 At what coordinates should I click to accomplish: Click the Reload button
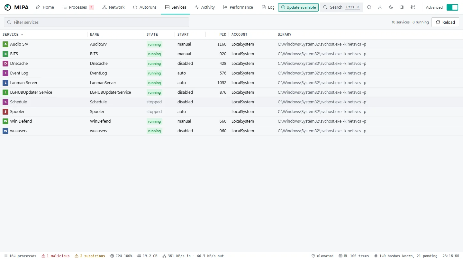click(x=445, y=22)
